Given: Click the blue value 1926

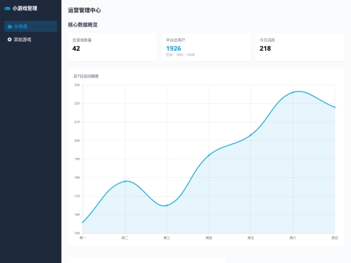Looking at the screenshot, I should pos(174,49).
